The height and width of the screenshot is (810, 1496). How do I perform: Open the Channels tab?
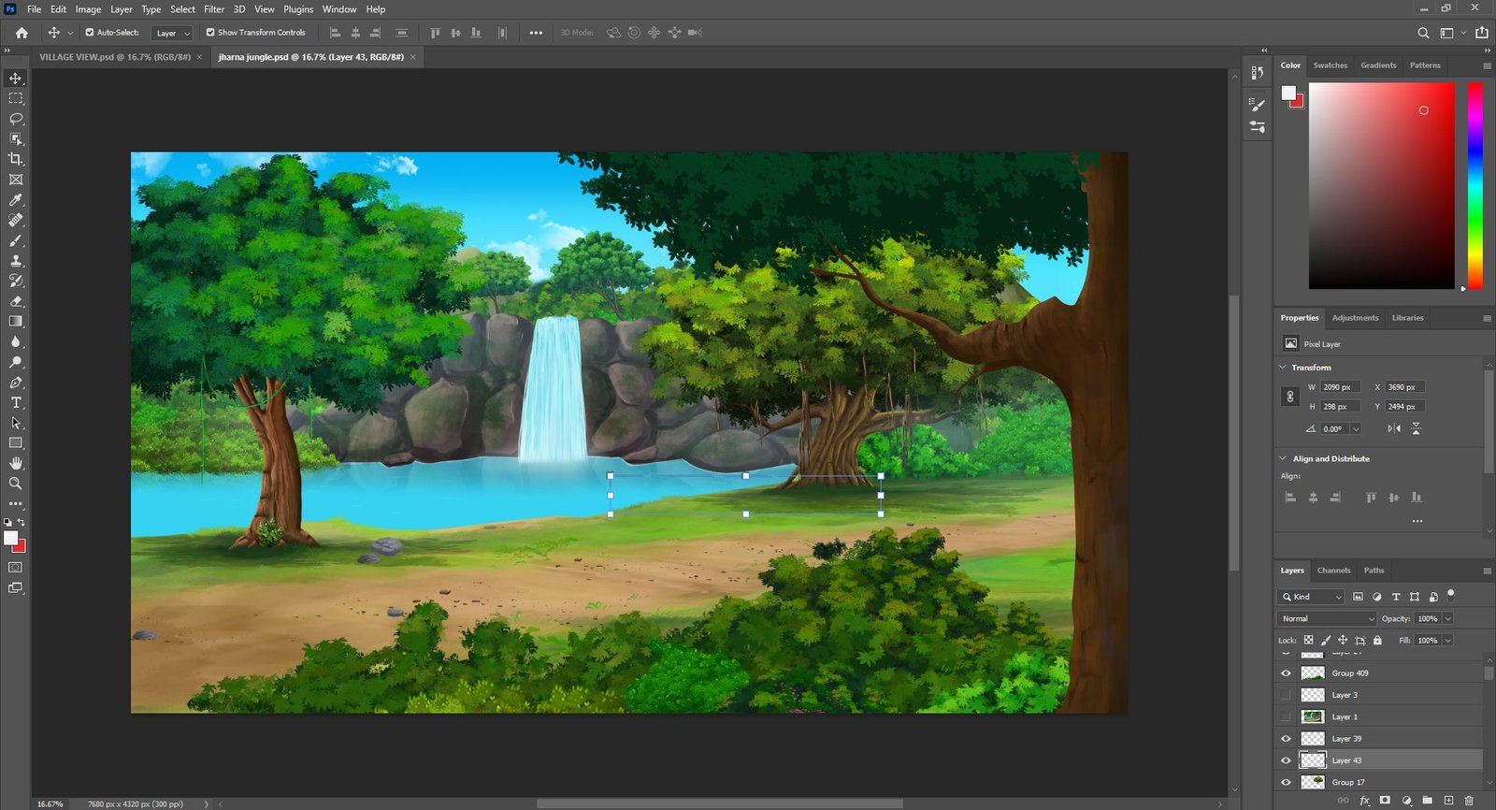pyautogui.click(x=1333, y=571)
